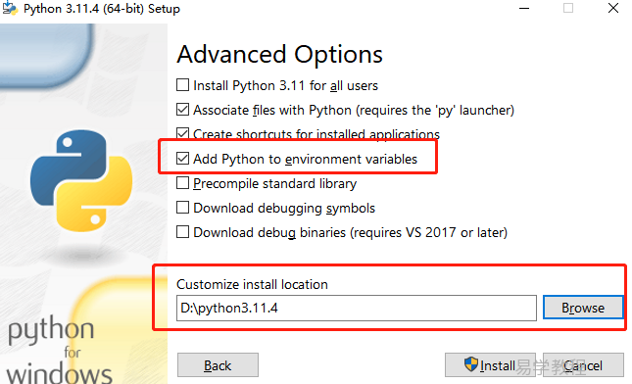This screenshot has width=632, height=384.
Task: Check Download debug binaries option
Action: point(182,232)
